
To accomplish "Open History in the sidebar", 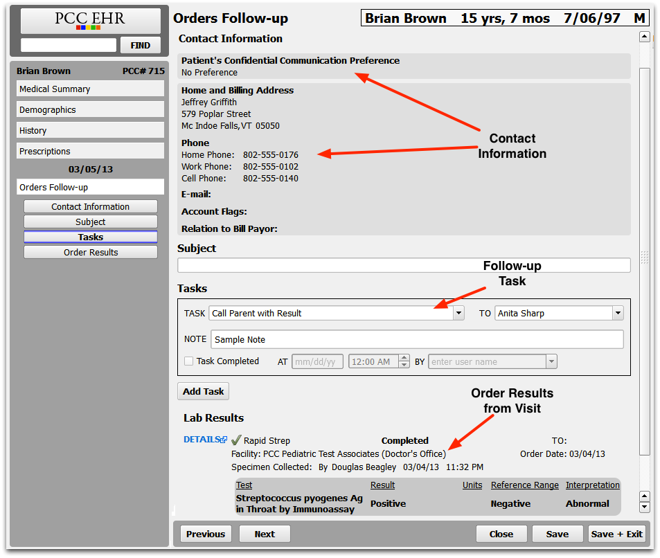I will tap(90, 130).
